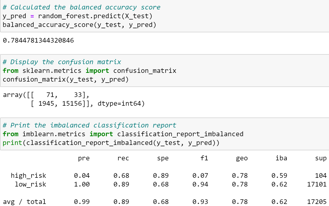Image resolution: width=329 pixels, height=206 pixels.
Task: Click the line 'confusion_matrix(y_test, y_pred)'
Action: click(66, 80)
